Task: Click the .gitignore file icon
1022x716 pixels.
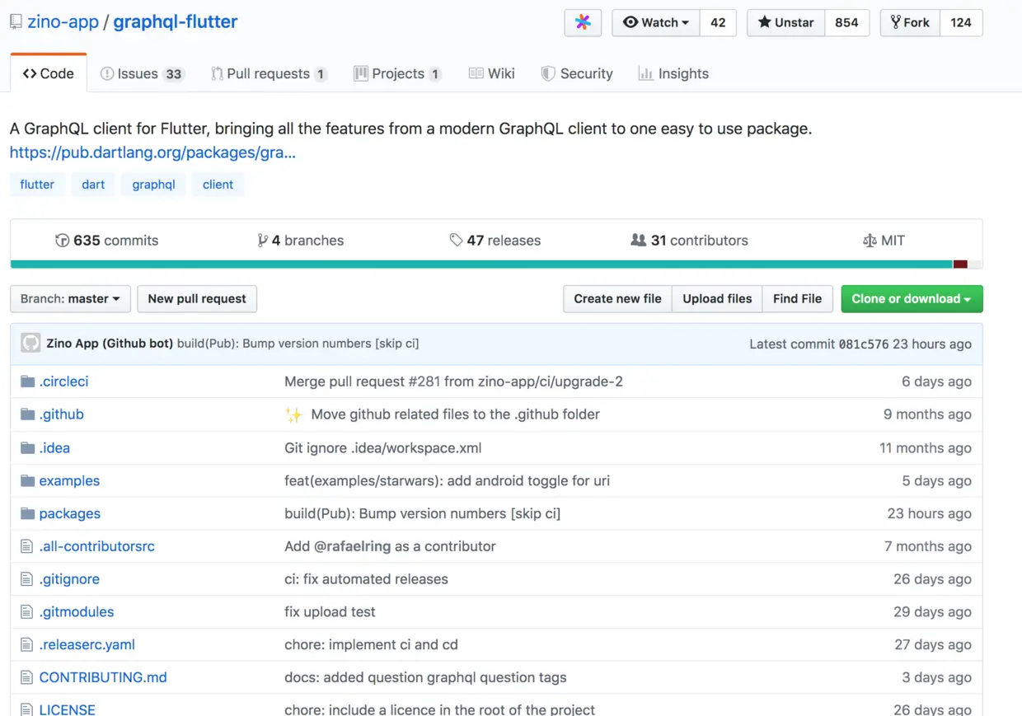Action: [x=27, y=579]
